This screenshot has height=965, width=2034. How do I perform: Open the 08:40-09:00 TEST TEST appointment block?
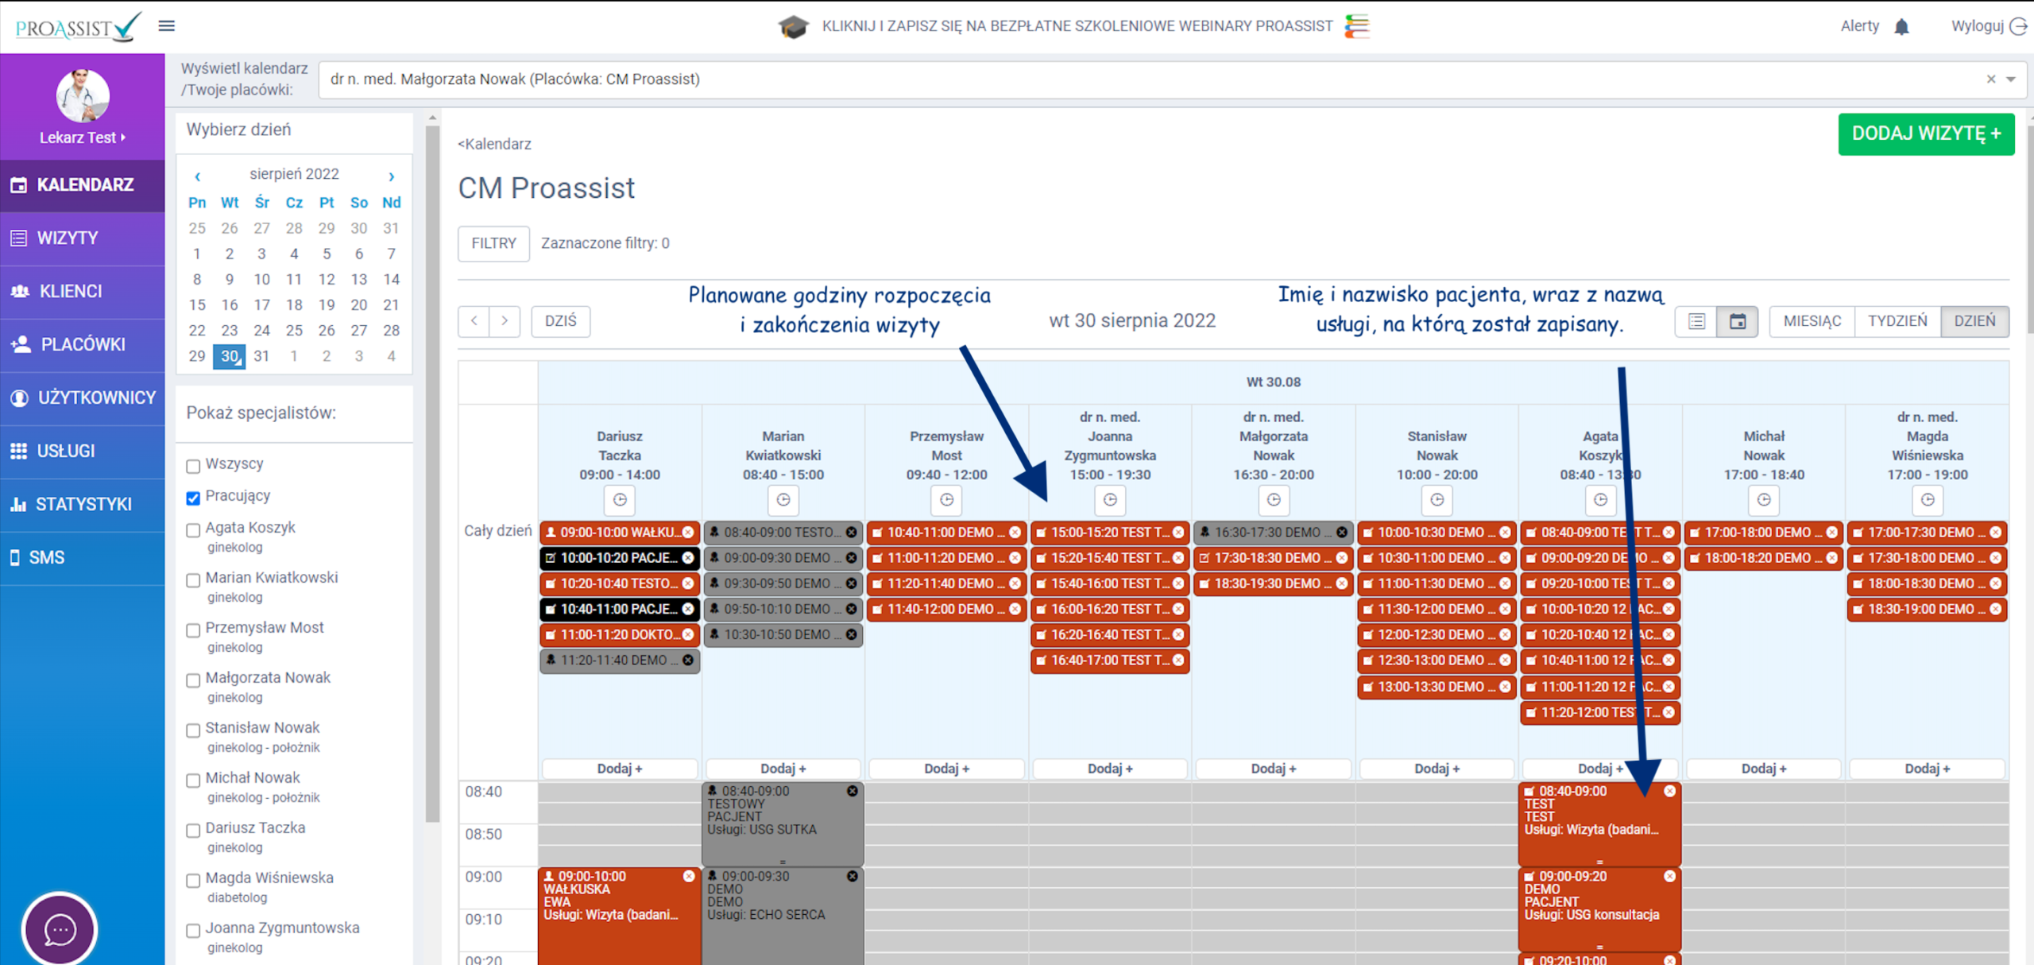click(1599, 824)
